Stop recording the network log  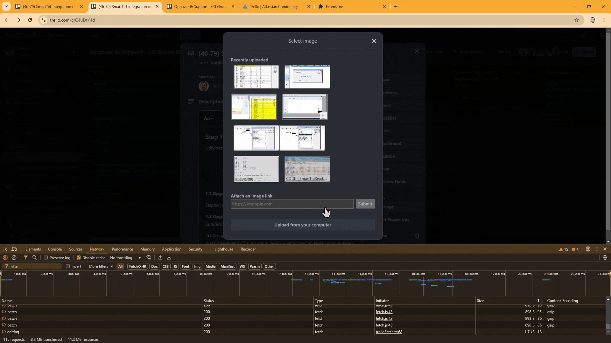pyautogui.click(x=5, y=258)
